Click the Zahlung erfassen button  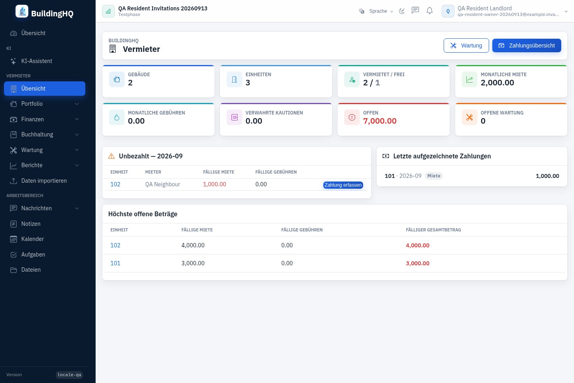point(343,185)
